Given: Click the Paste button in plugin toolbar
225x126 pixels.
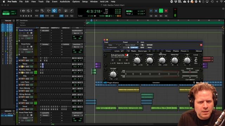Looking at the screenshot, I should pos(176,51).
